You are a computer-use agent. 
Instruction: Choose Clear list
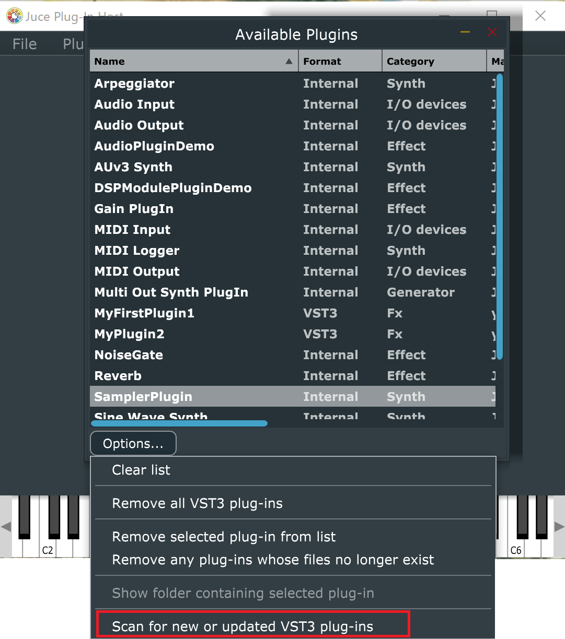point(293,470)
